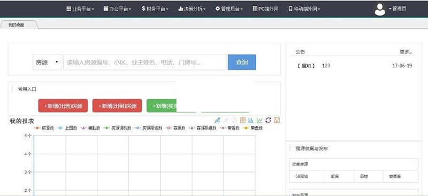Switch chart to bar type icon
Viewport: 428px width, 196px height.
tap(251, 120)
